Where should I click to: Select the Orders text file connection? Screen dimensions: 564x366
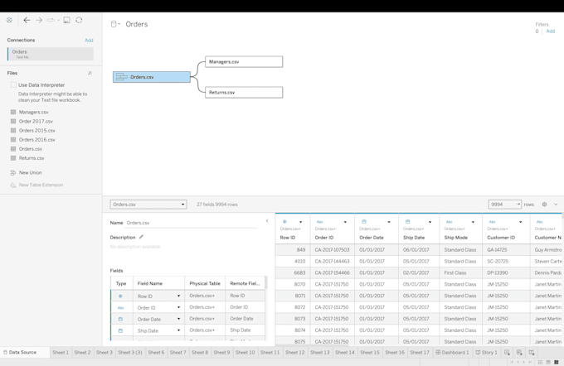(51, 54)
